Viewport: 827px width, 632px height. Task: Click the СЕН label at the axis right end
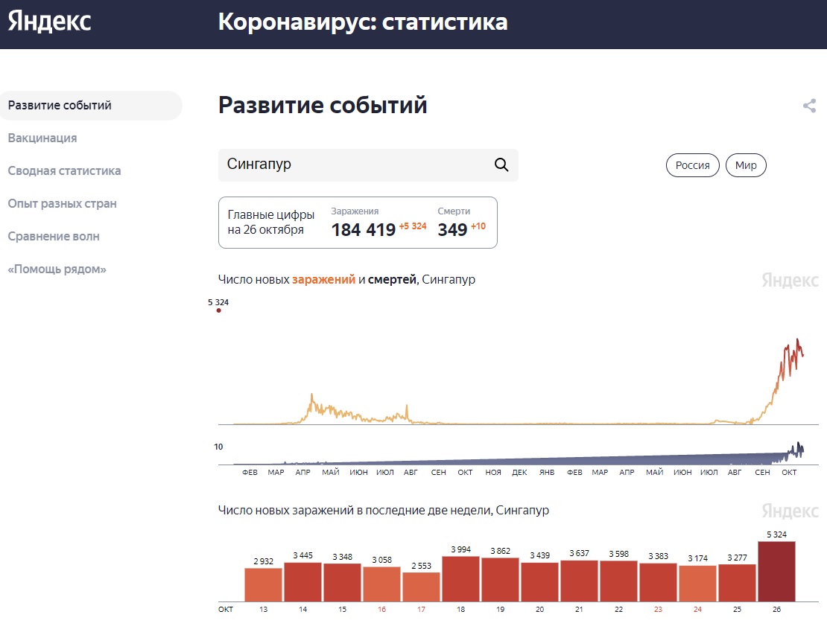point(762,472)
